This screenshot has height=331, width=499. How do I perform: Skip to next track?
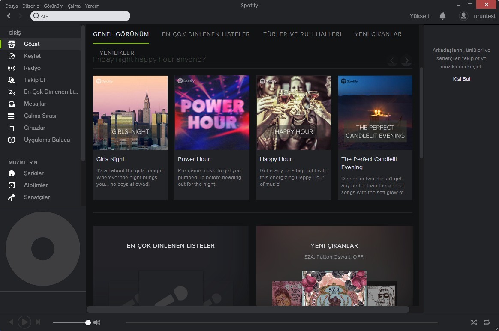38,322
